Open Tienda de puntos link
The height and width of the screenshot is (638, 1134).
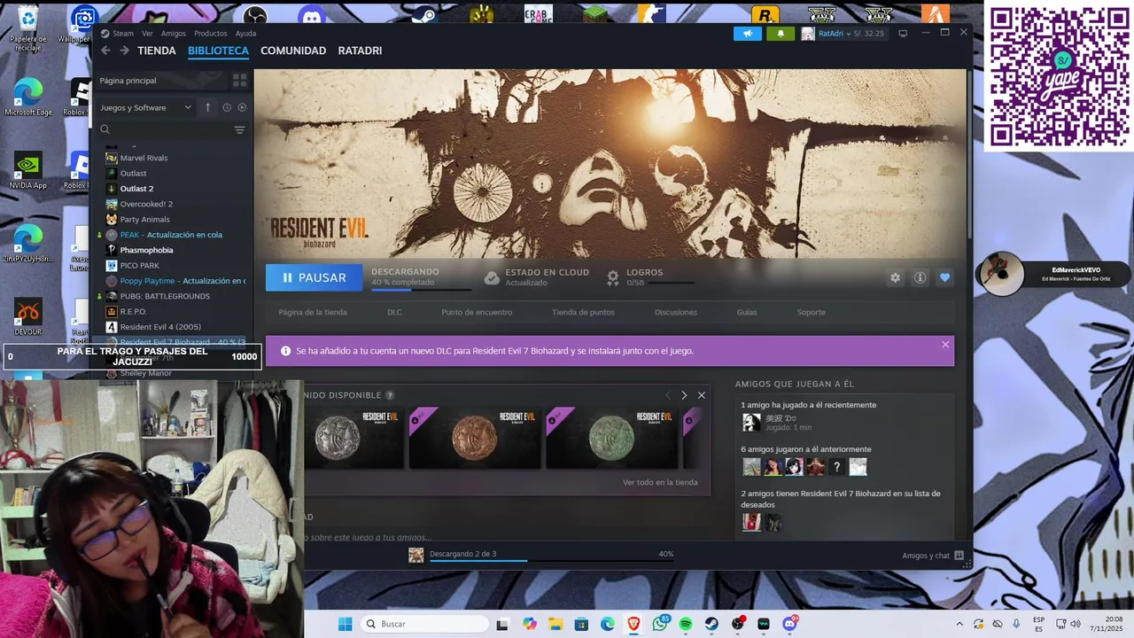tap(583, 312)
